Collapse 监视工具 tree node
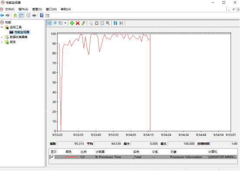Viewport: 240px width, 171px height. pyautogui.click(x=2, y=27)
